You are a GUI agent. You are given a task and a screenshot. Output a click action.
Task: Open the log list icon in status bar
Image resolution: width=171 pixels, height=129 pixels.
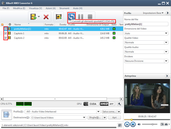120,125
